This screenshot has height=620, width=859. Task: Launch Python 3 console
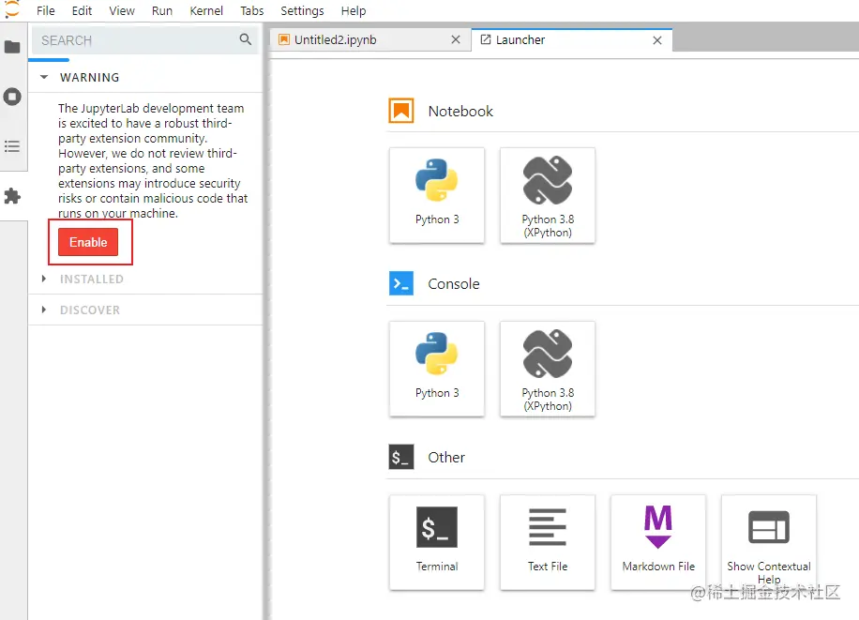437,369
